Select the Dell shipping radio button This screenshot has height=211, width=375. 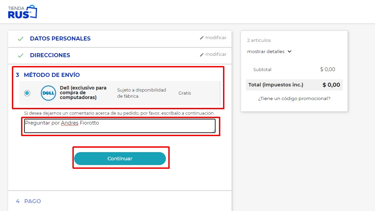click(x=27, y=93)
